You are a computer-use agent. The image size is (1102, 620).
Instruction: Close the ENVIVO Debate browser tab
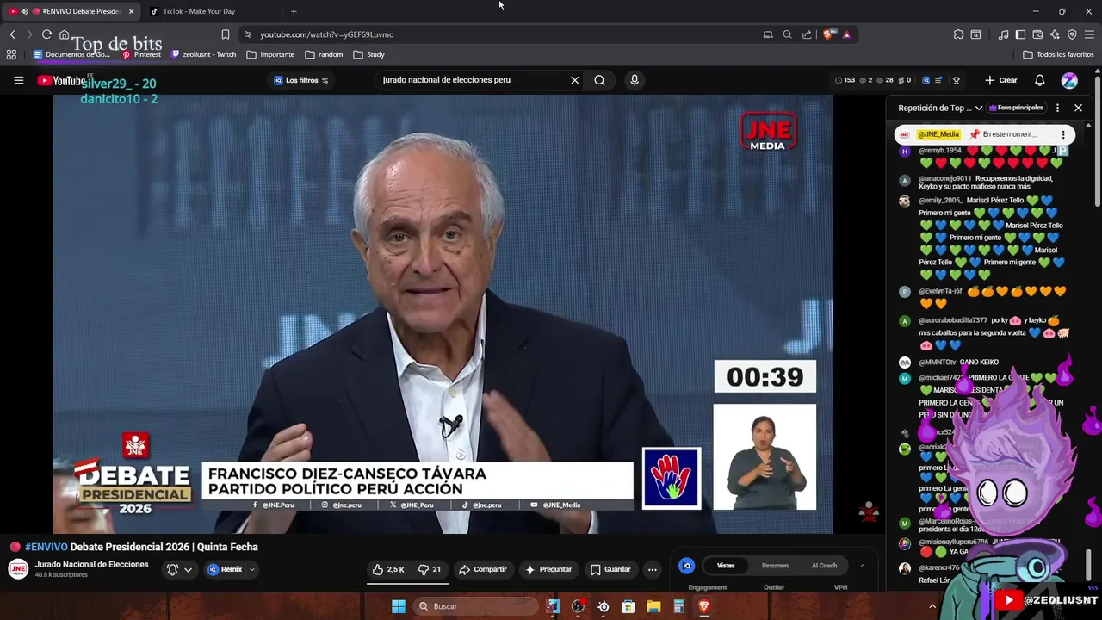131,11
